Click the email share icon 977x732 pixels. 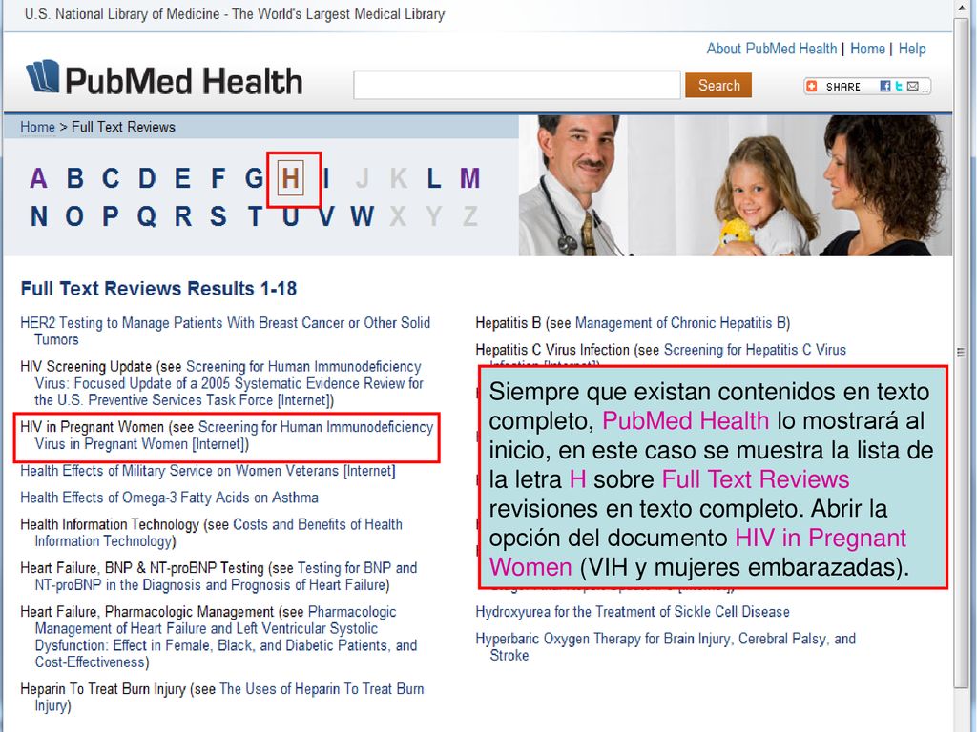[913, 87]
